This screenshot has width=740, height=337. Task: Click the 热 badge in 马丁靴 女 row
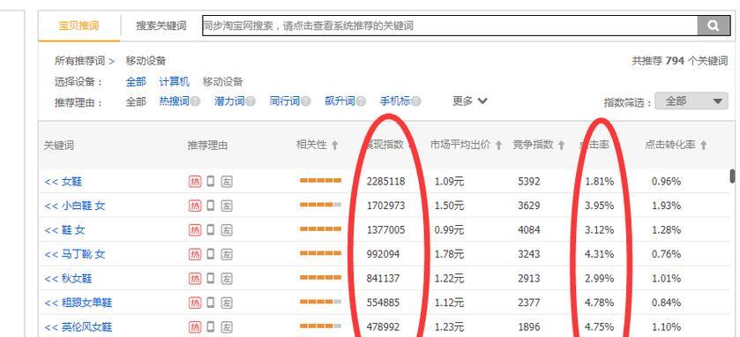pos(194,254)
